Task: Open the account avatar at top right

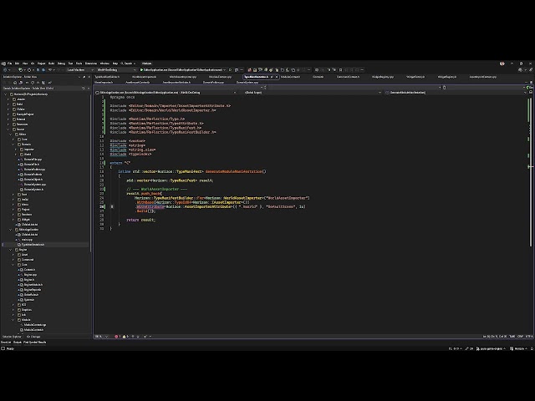Action: pos(502,63)
